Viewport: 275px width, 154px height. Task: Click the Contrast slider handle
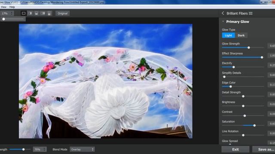pyautogui.click(x=244, y=116)
